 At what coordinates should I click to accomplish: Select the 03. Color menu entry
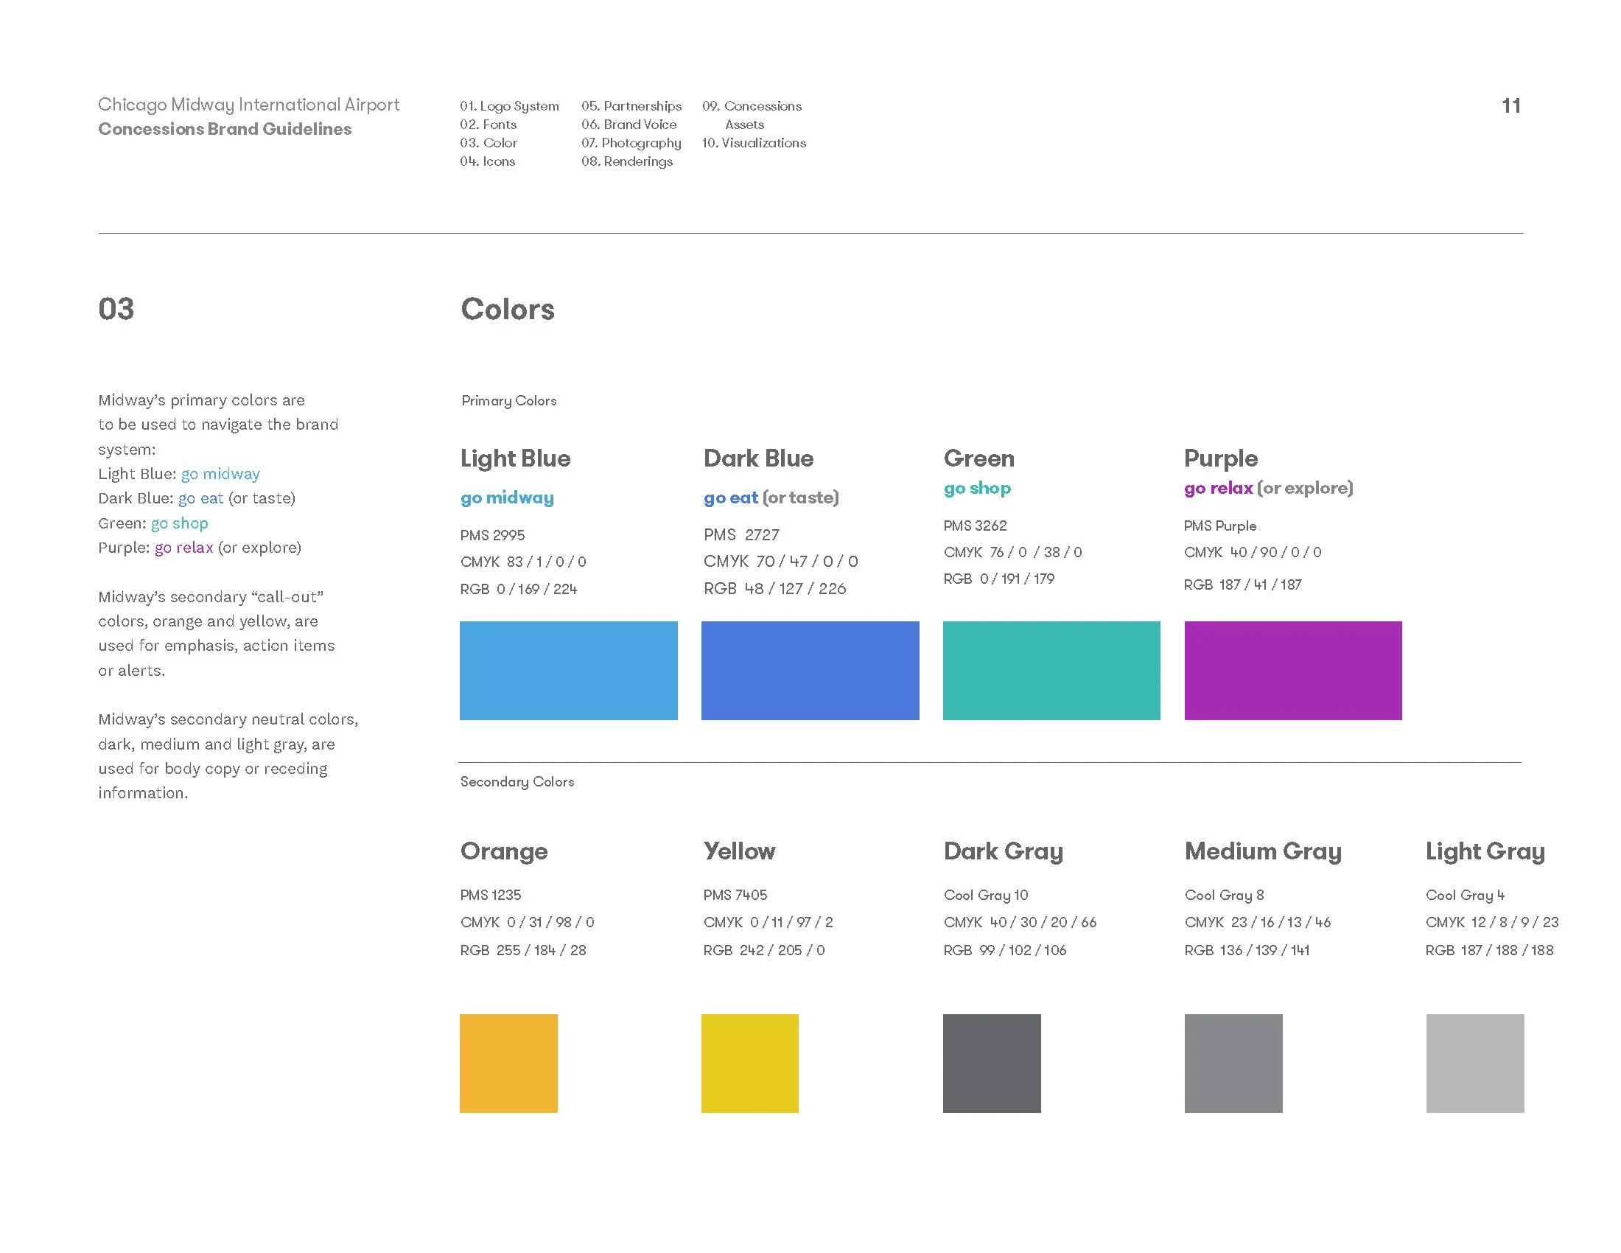tap(489, 143)
